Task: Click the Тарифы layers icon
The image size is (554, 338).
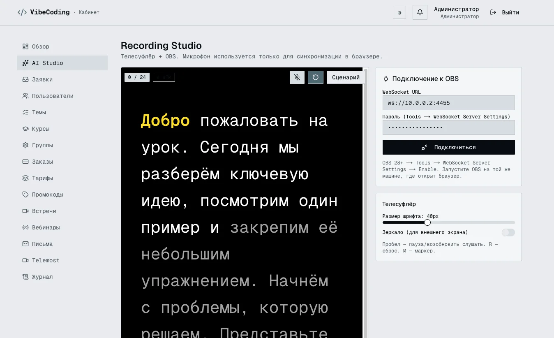Action: (x=25, y=178)
